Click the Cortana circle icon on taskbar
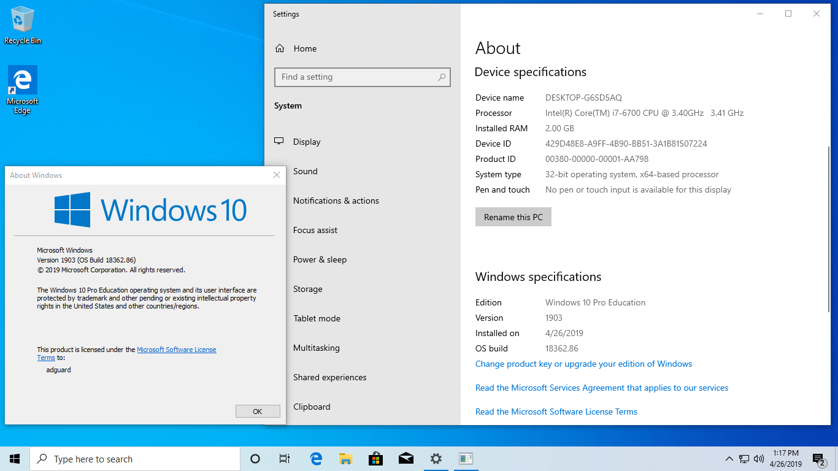Screen dimensions: 838x471 [255, 459]
